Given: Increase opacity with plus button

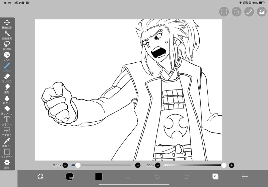Looking at the screenshot, I should pyautogui.click(x=231, y=165).
